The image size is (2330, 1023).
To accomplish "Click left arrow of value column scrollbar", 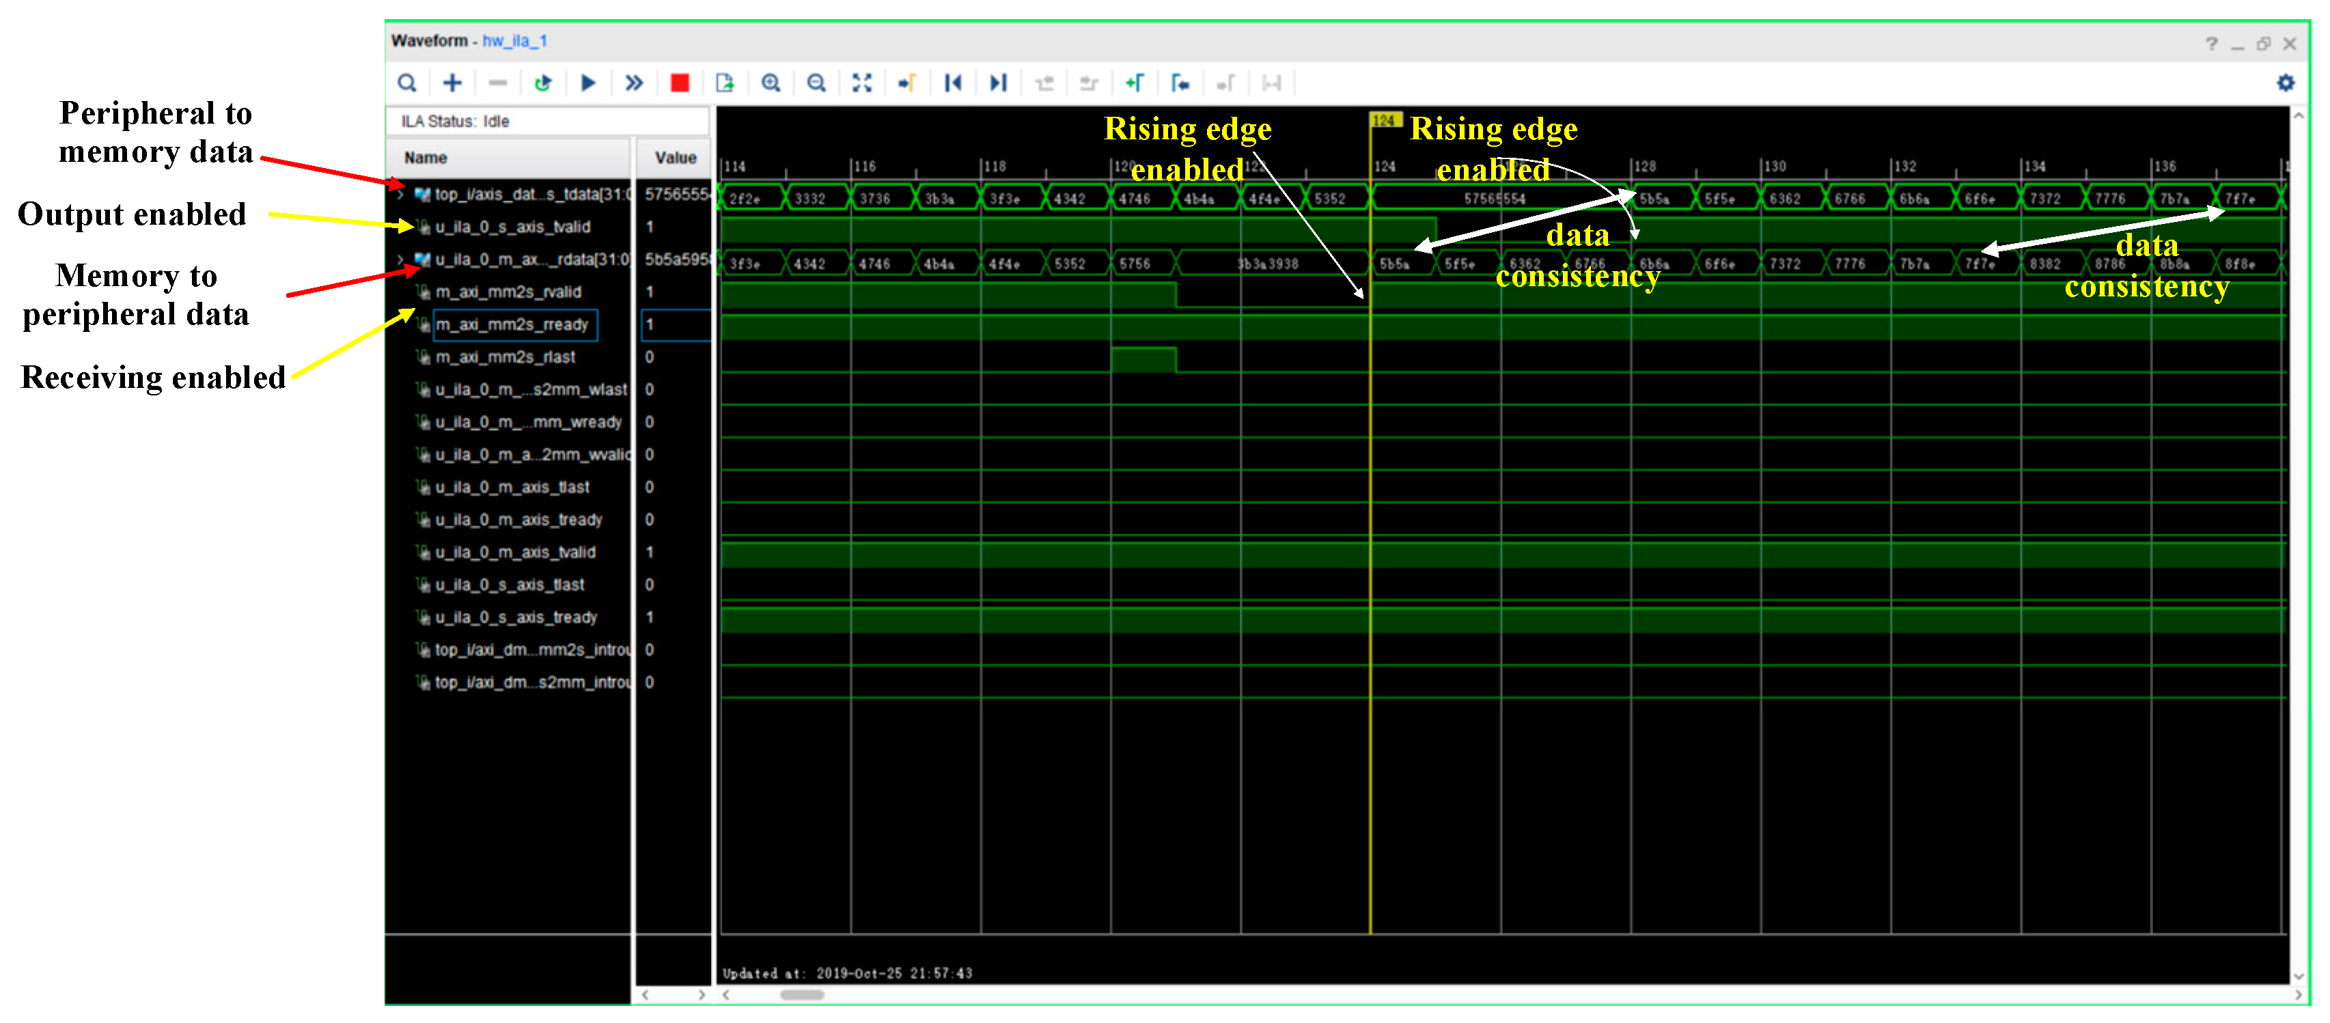I will (645, 995).
